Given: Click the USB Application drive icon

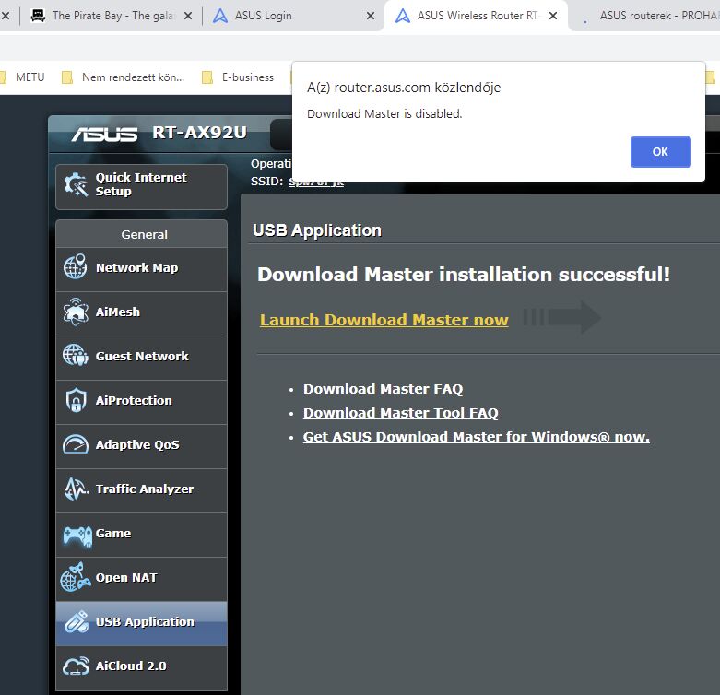Looking at the screenshot, I should pos(77,621).
